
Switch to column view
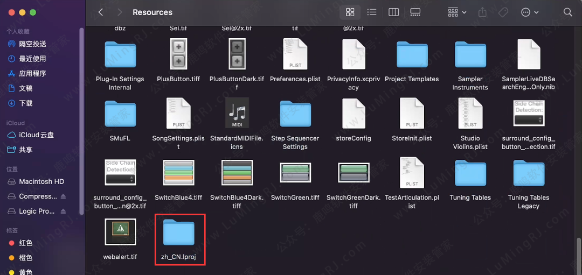point(393,12)
